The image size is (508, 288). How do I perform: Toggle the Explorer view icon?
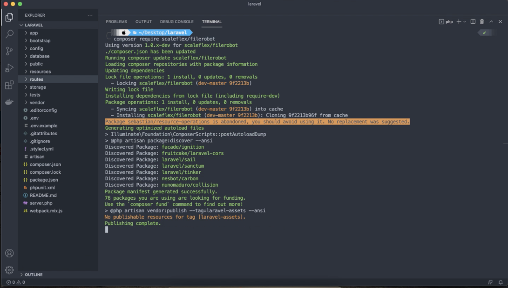(x=9, y=18)
